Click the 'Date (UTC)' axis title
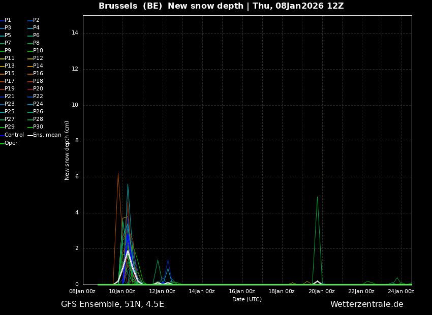This screenshot has width=432, height=315. pos(247,299)
